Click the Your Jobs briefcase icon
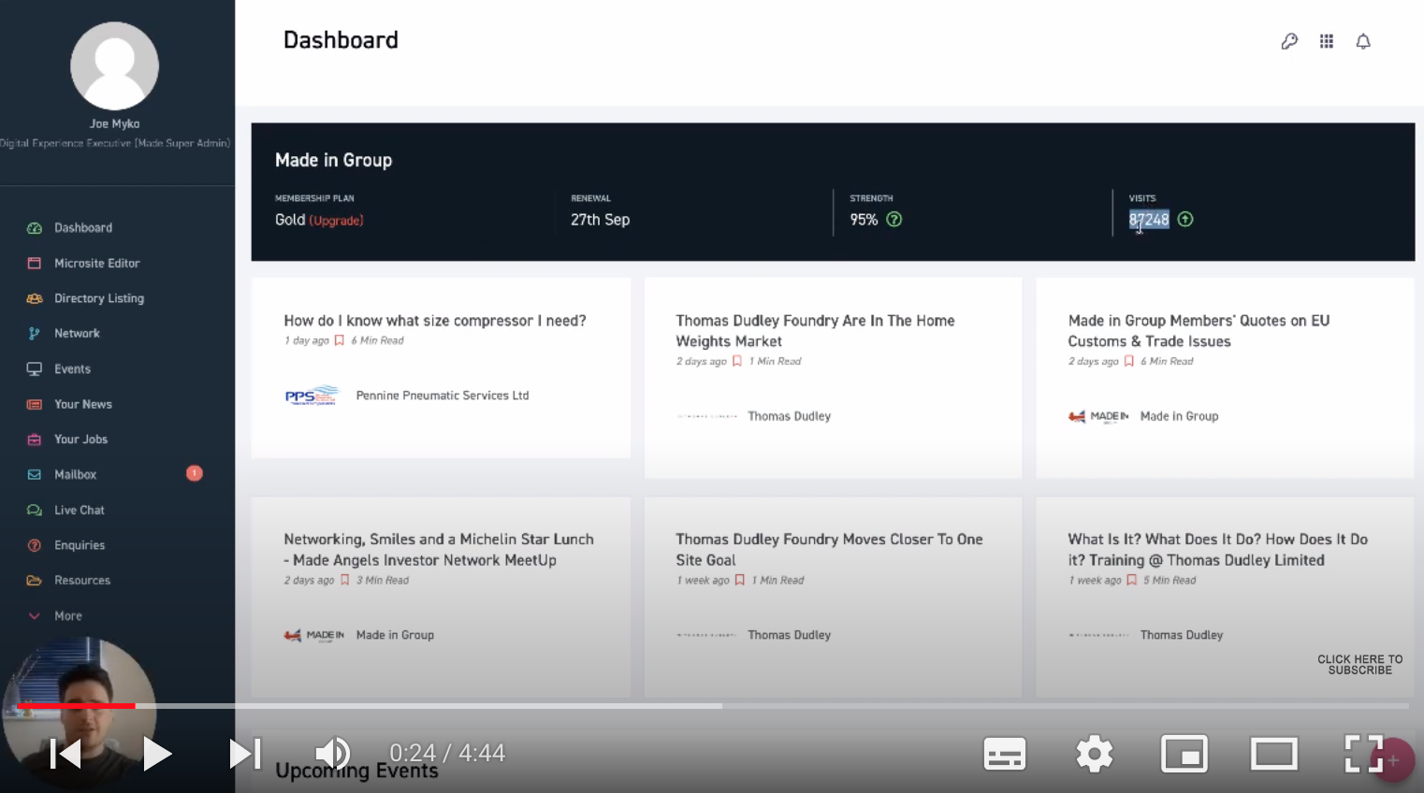The width and height of the screenshot is (1424, 793). (35, 440)
